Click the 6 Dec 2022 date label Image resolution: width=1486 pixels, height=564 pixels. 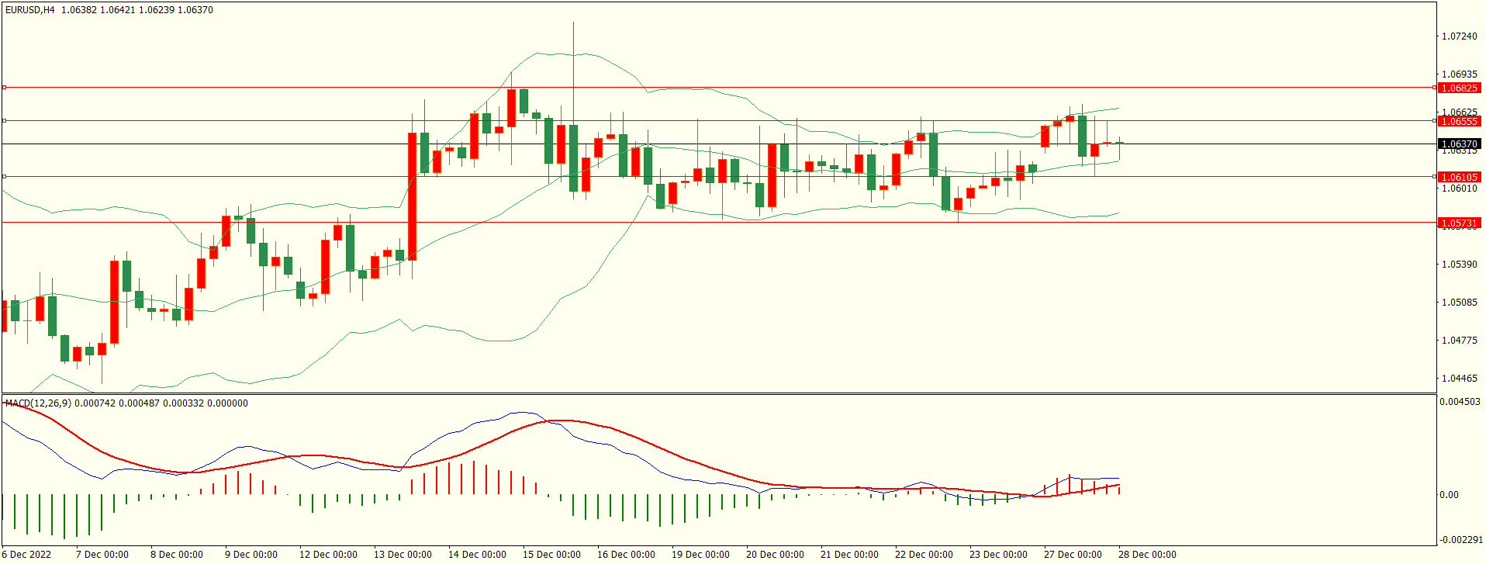point(27,555)
